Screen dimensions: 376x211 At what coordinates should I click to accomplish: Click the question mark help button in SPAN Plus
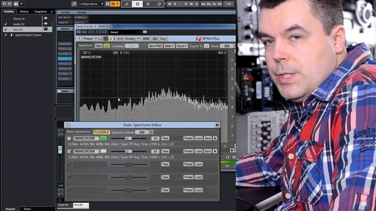pos(79,39)
